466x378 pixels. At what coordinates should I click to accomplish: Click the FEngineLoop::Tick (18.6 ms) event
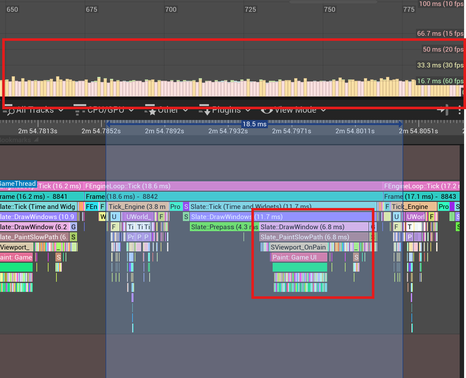233,186
